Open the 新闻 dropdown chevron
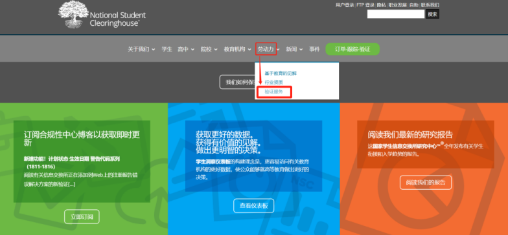 coord(301,49)
